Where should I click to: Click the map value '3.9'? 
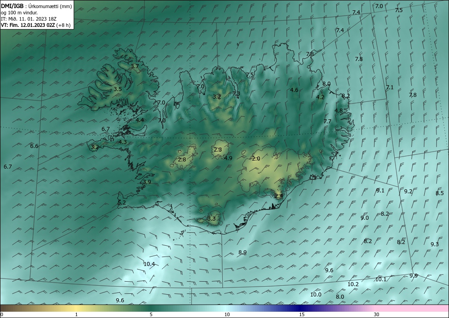pyautogui.click(x=147, y=182)
